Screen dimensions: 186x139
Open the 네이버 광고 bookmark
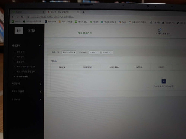81,22
